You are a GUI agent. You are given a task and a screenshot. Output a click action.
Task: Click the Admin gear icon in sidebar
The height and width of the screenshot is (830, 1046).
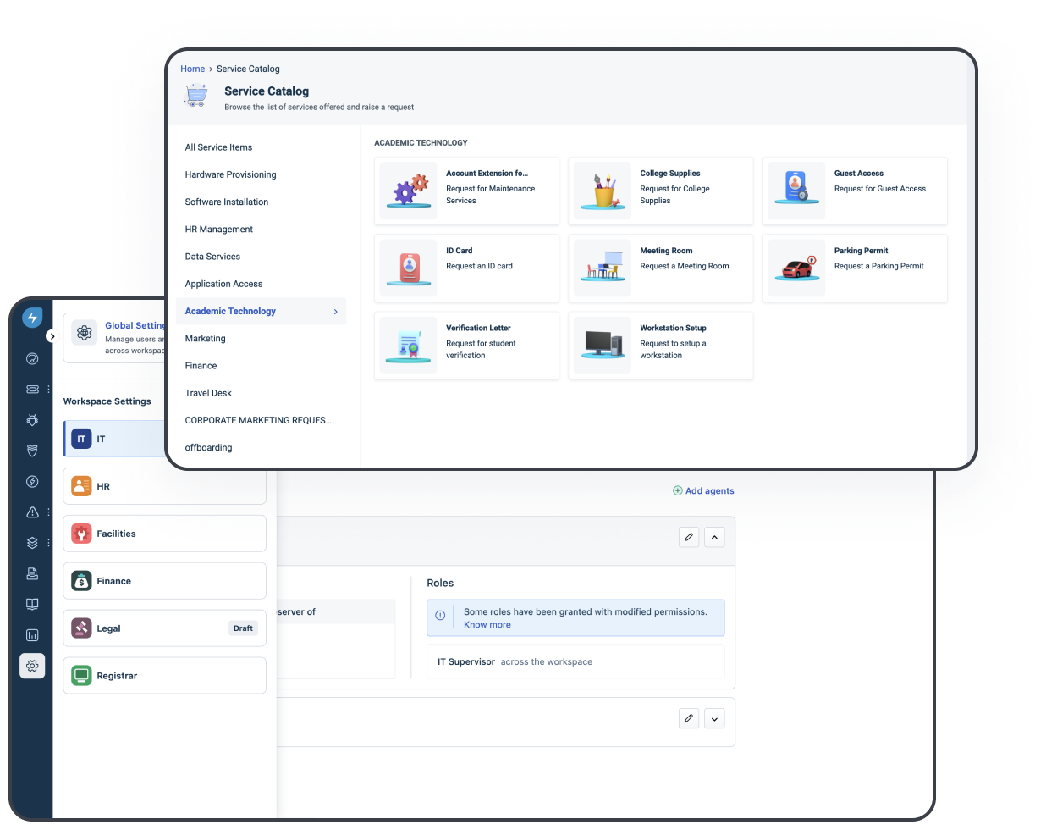[x=32, y=666]
